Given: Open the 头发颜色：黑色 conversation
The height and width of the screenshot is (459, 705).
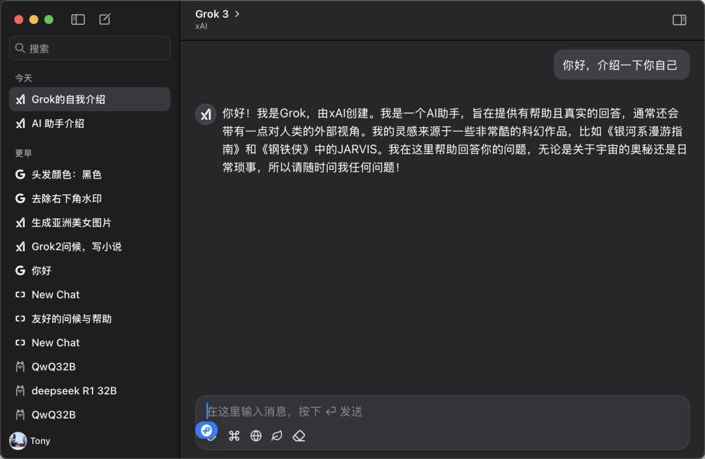Looking at the screenshot, I should 89,174.
